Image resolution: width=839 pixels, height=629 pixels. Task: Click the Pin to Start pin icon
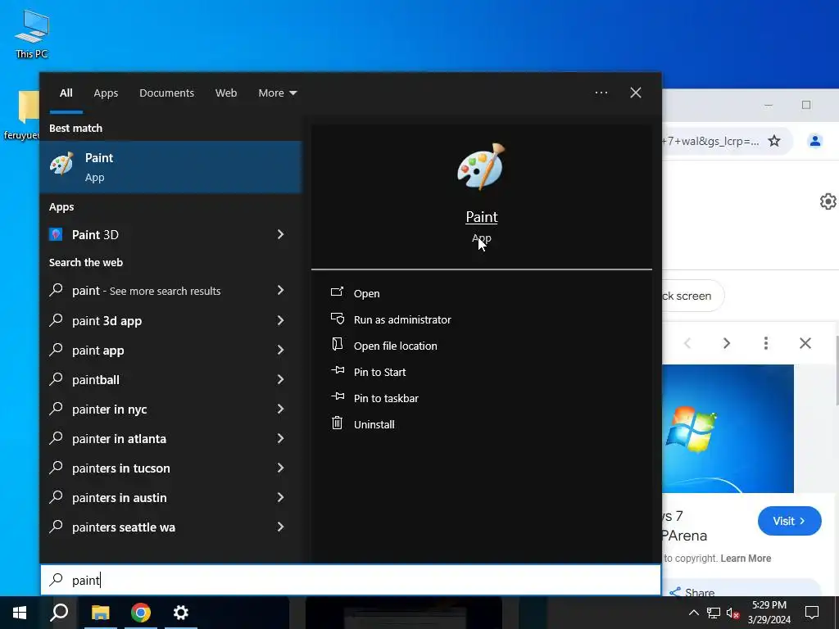[x=338, y=370]
